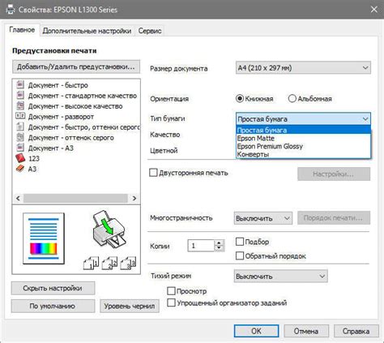The width and height of the screenshot is (384, 343).
Task: Select Альбомная orientation radio button
Action: click(x=292, y=98)
